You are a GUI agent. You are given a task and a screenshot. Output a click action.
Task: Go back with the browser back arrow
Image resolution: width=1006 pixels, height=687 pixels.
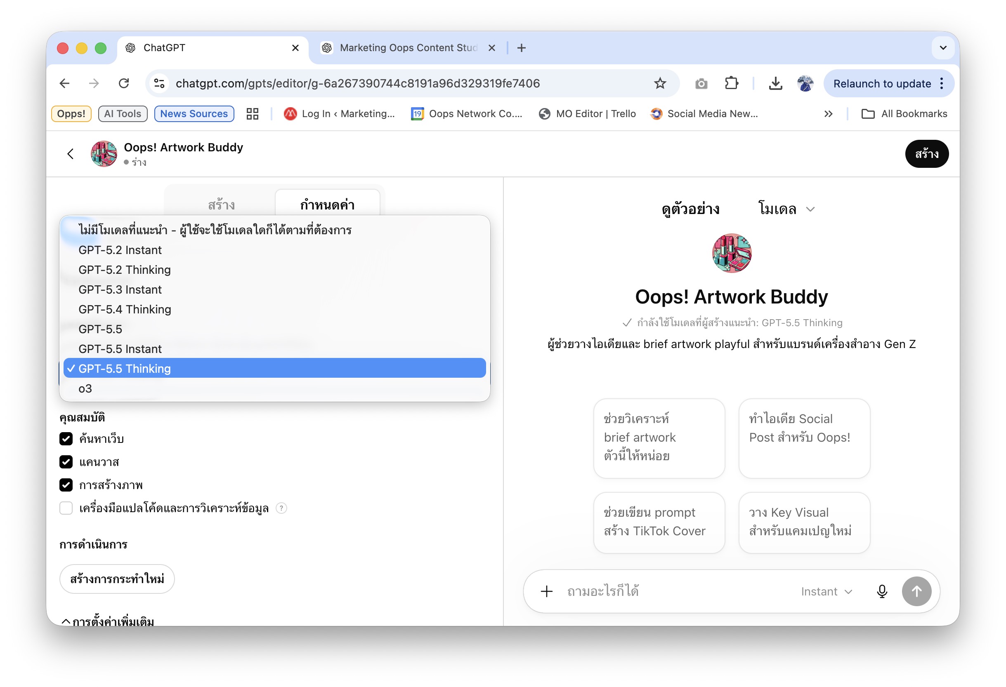(64, 83)
